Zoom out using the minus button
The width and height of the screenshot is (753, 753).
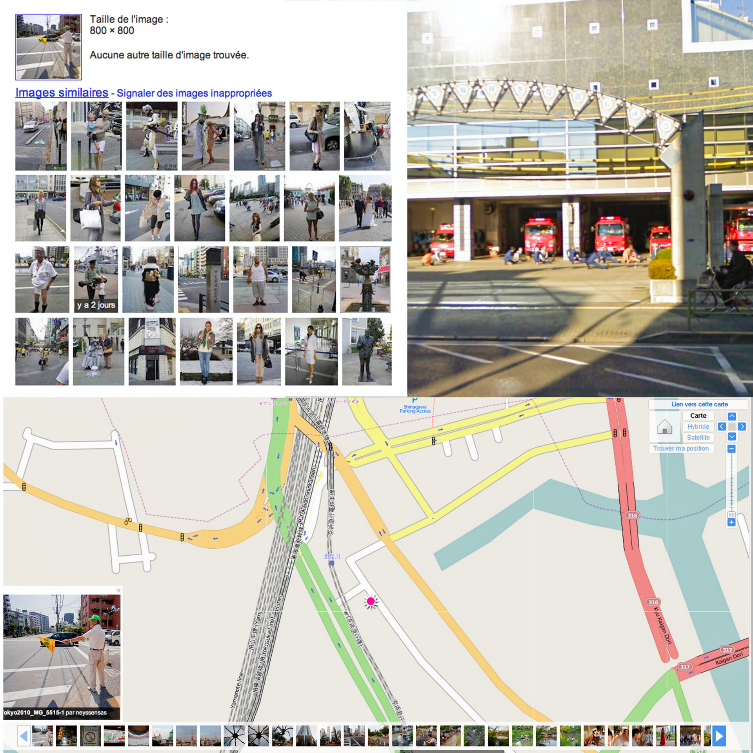[x=731, y=449]
